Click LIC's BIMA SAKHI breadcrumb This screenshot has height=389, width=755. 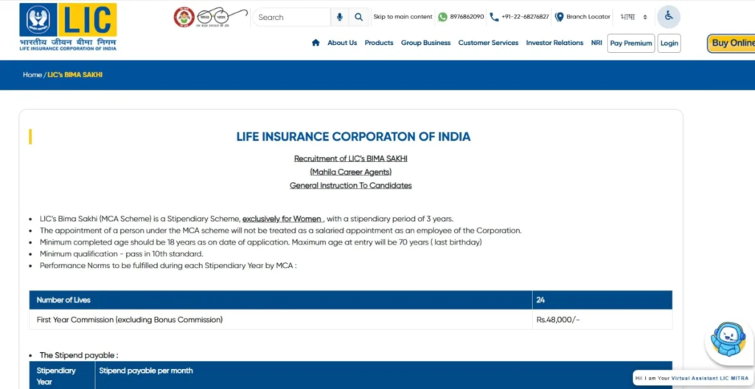pos(75,75)
